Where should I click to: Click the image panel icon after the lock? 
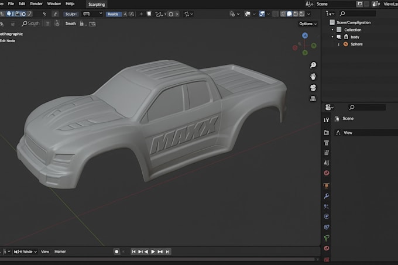coord(92,24)
